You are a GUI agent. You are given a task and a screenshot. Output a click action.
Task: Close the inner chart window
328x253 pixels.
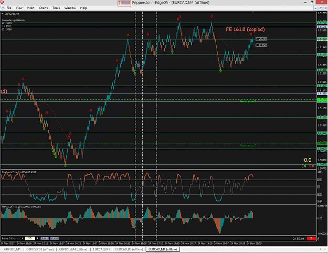pos(325,8)
